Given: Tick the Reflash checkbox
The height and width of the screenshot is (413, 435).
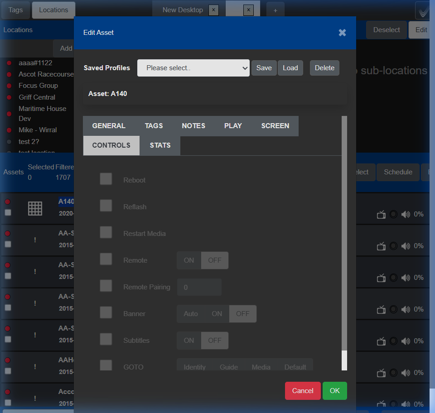Looking at the screenshot, I should [x=106, y=206].
